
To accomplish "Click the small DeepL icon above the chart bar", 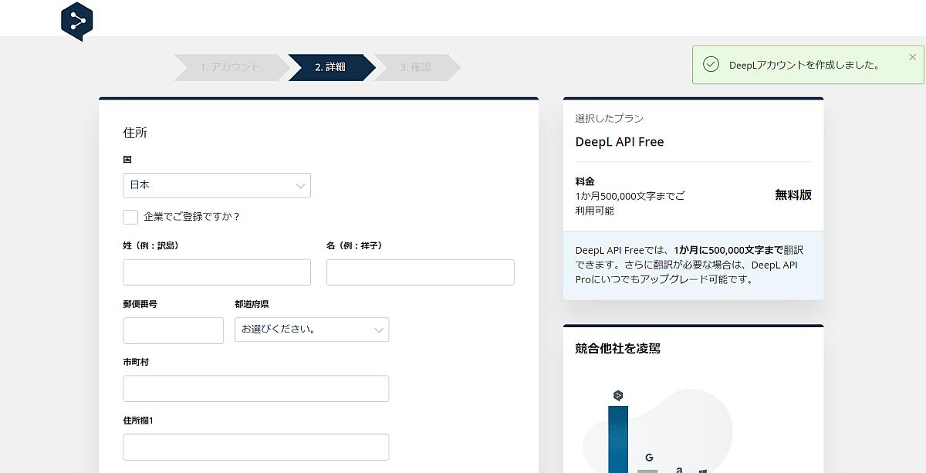I will (x=617, y=396).
